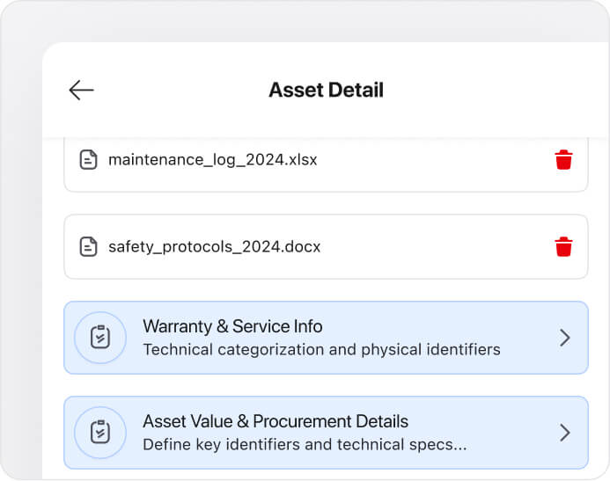Click the file icon beside safety_protocols_2024.docx
Screen dimensions: 610x481
point(88,247)
